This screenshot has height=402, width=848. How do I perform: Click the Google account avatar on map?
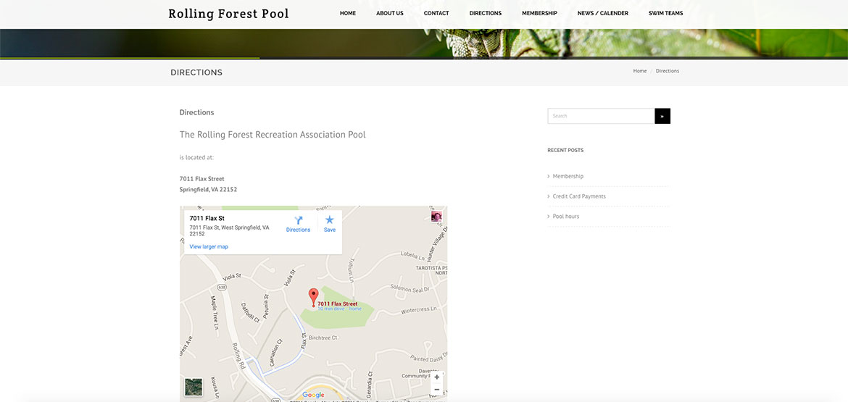coord(436,217)
